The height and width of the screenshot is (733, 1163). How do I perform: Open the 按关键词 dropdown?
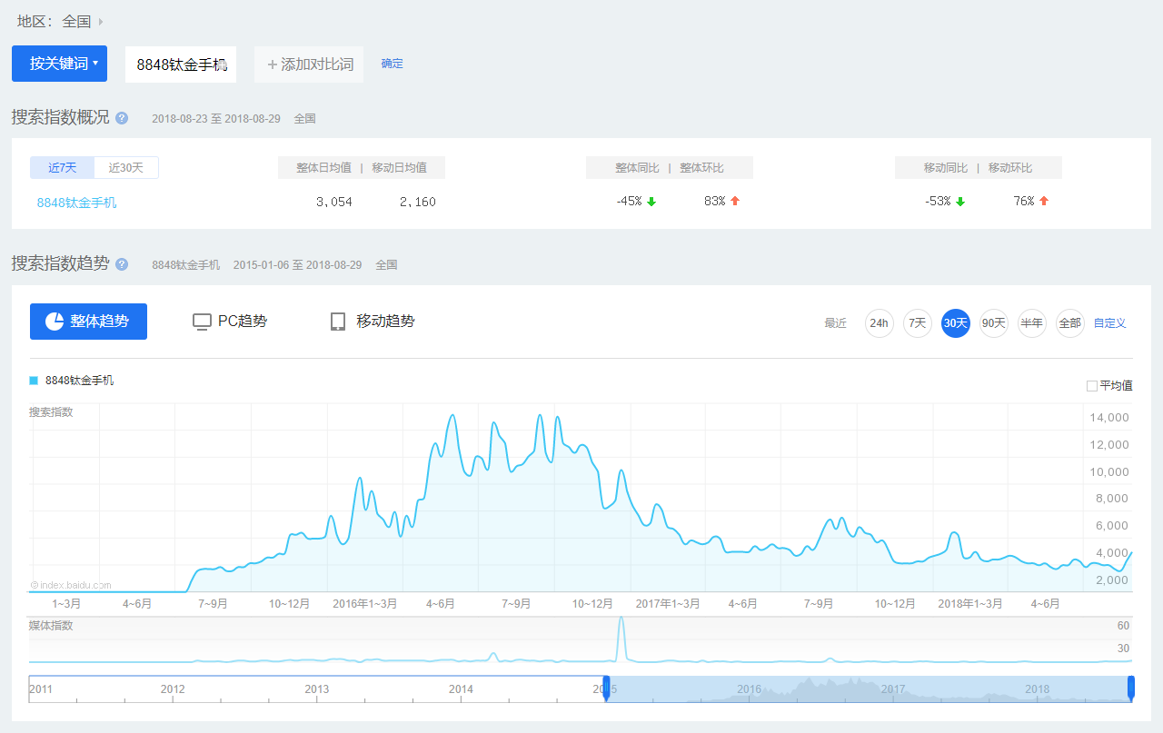pyautogui.click(x=58, y=64)
